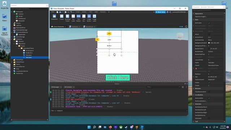
Task: Toggle Active checkbox in Properties
Action: point(209,34)
